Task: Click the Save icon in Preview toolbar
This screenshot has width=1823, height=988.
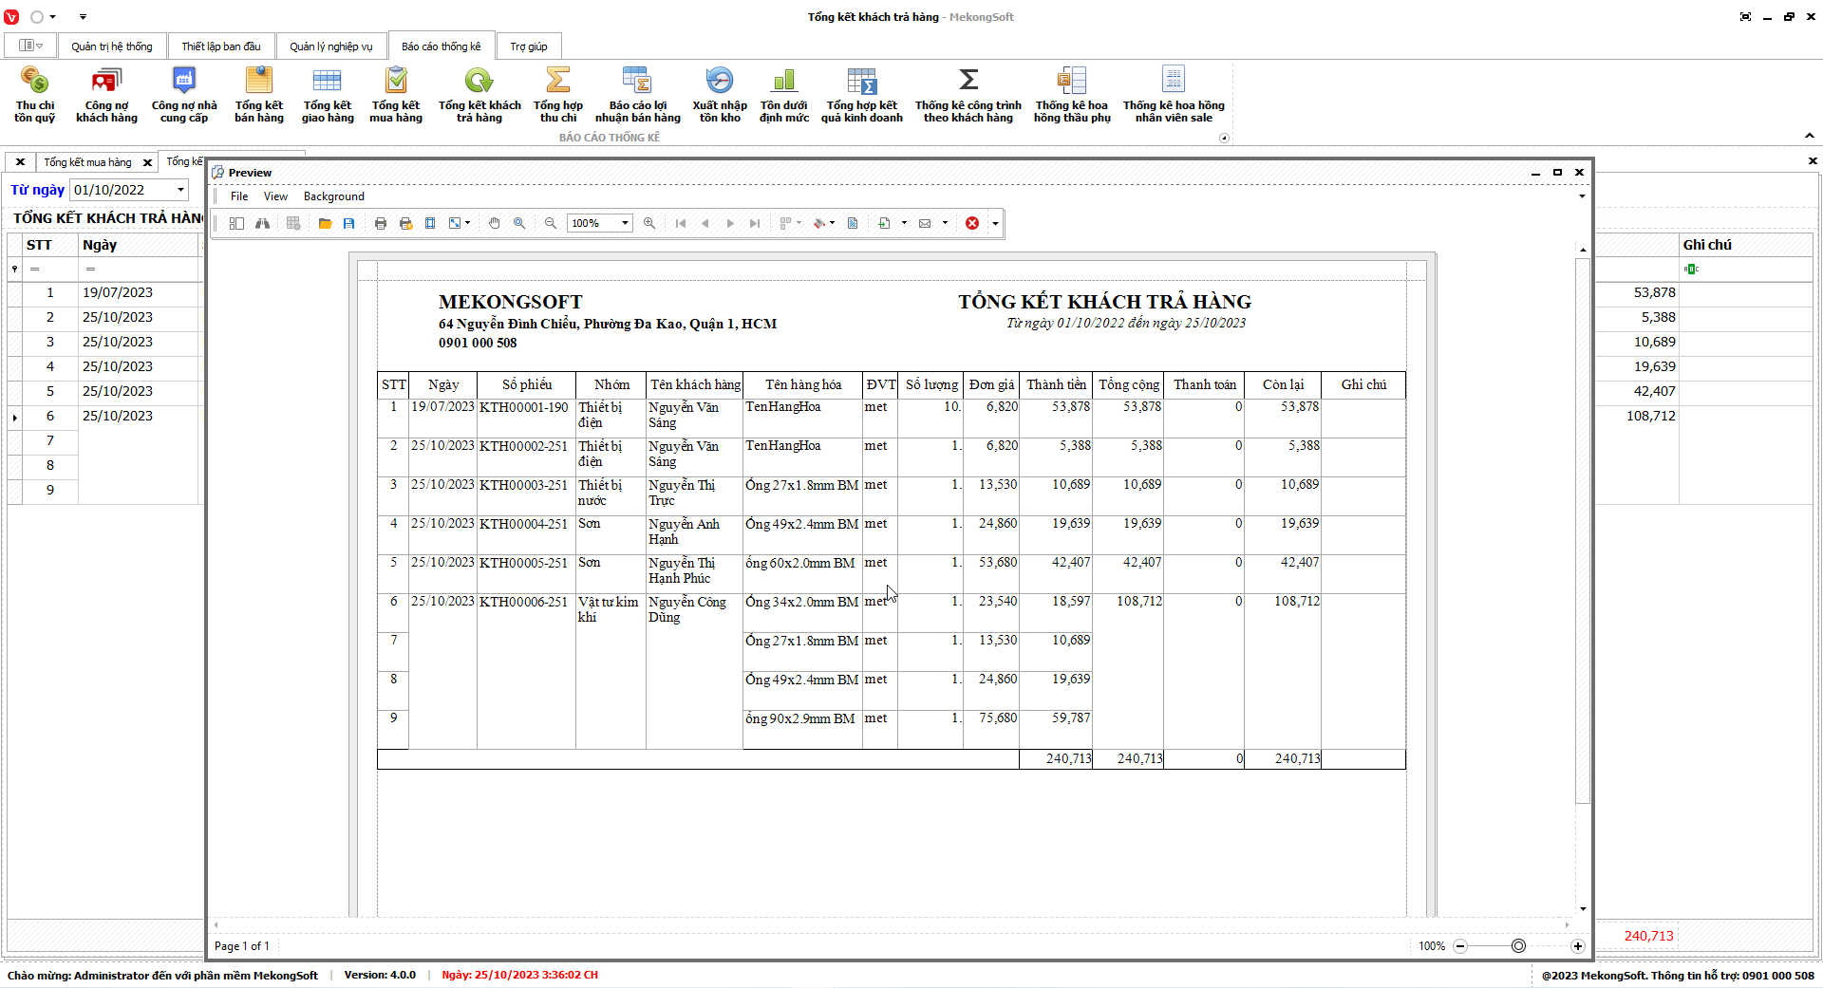Action: click(349, 223)
